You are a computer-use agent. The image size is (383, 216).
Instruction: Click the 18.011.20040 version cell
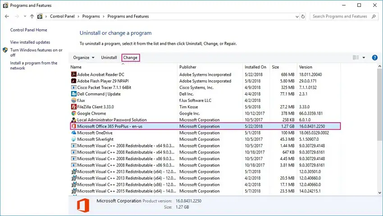point(310,74)
